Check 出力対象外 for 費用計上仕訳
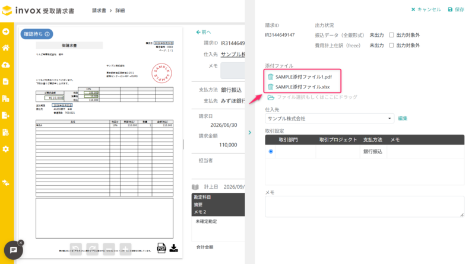 point(391,46)
